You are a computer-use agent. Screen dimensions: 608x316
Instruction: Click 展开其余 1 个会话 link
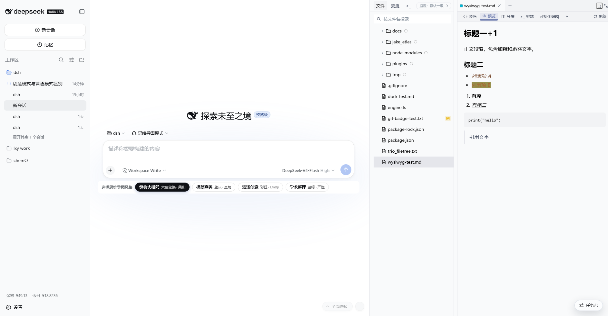point(28,137)
